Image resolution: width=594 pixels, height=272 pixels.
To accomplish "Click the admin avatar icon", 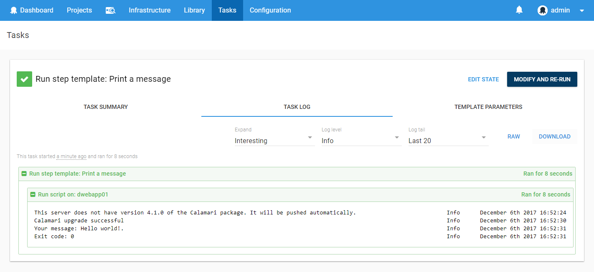I will pyautogui.click(x=542, y=10).
